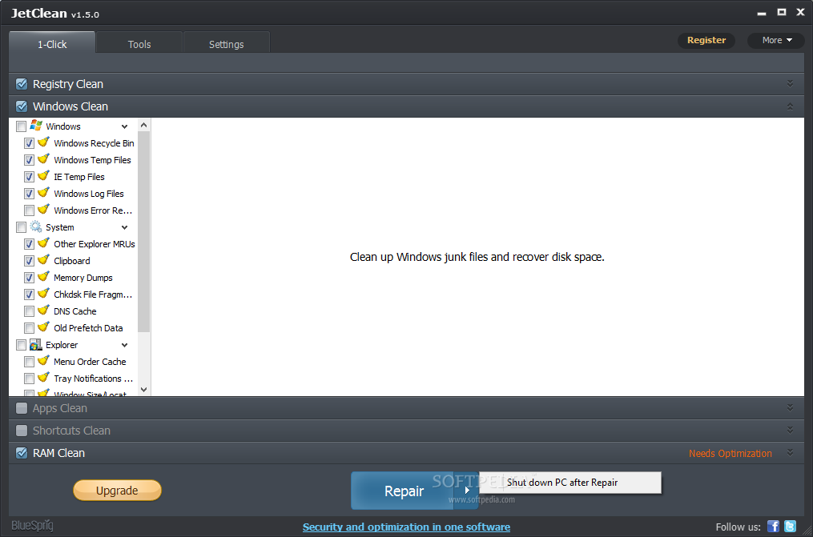Image resolution: width=813 pixels, height=537 pixels.
Task: Switch to the Settings tab
Action: pos(226,42)
